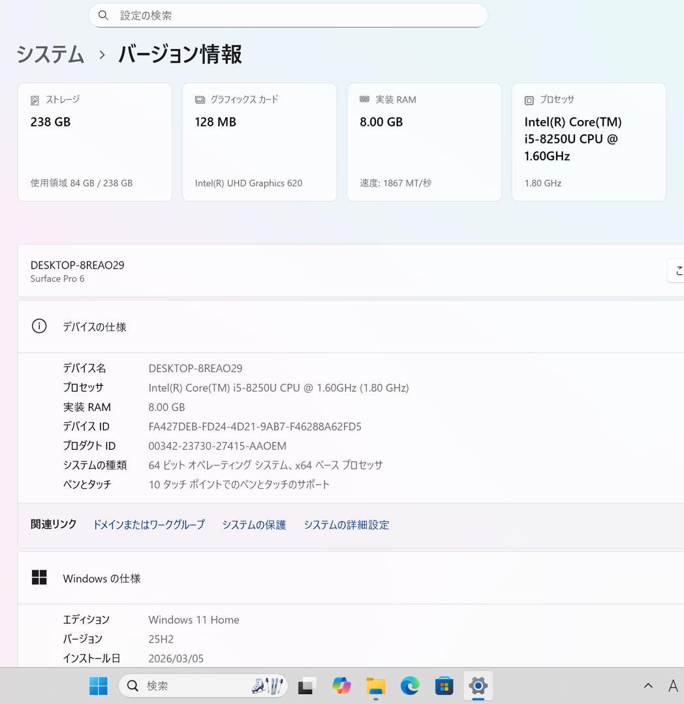684x704 pixels.
Task: Show hidden icons tray chevron
Action: 648,686
